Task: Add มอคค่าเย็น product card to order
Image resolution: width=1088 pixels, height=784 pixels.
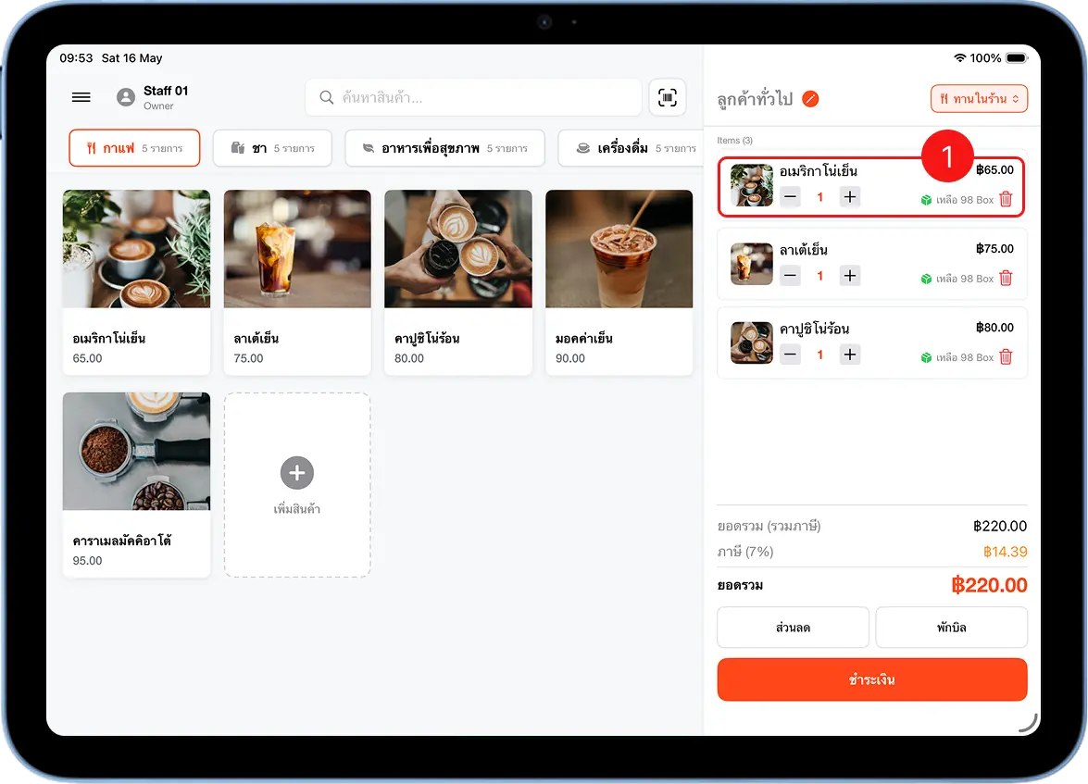Action: click(619, 282)
